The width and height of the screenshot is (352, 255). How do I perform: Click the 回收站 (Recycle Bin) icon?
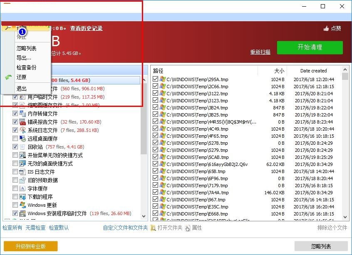[x=22, y=147]
